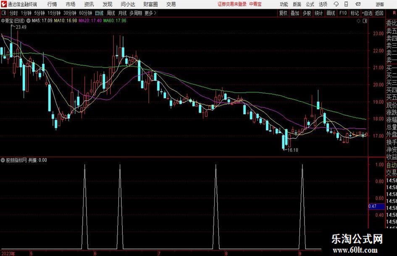Screen dimensions: 397x256
Task: Open the F10 company info button
Action: point(343,13)
